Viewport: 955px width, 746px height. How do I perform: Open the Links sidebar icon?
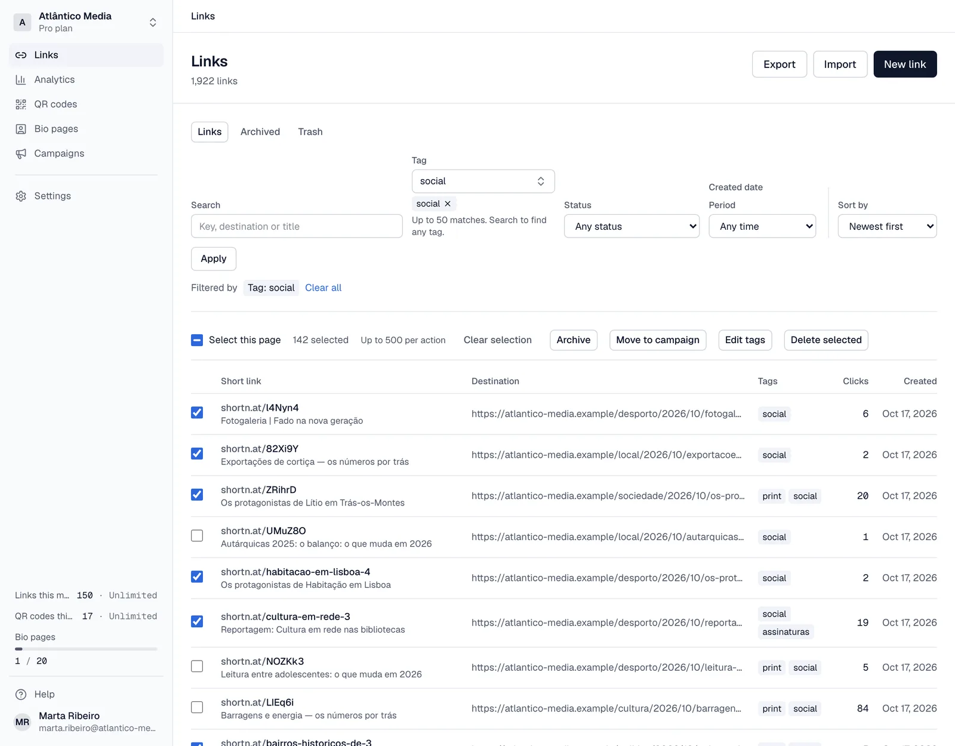click(21, 55)
